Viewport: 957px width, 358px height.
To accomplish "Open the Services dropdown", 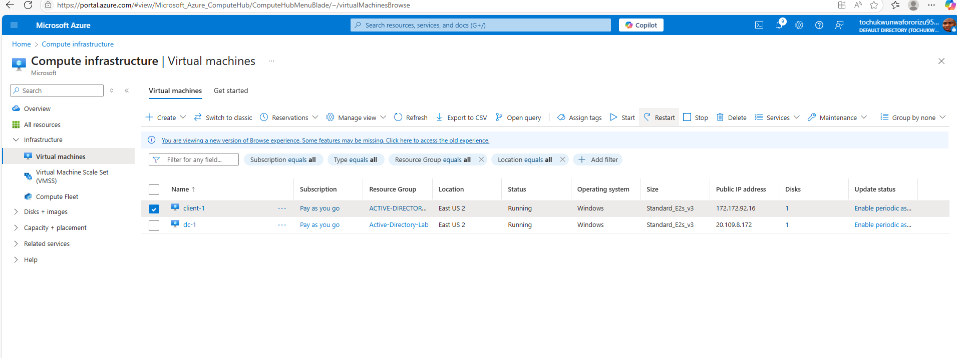I will pyautogui.click(x=777, y=117).
